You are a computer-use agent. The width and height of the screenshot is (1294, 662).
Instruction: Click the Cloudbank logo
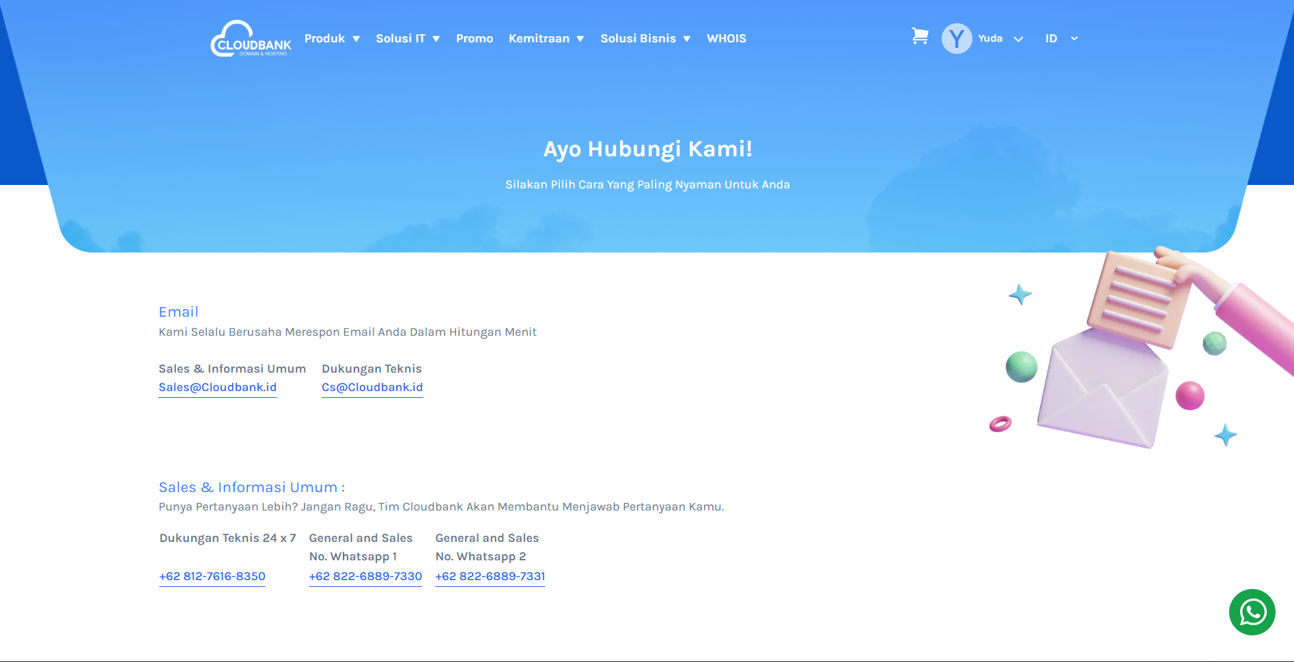coord(251,39)
